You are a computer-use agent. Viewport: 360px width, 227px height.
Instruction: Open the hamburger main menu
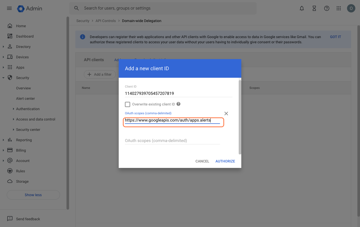click(9, 8)
